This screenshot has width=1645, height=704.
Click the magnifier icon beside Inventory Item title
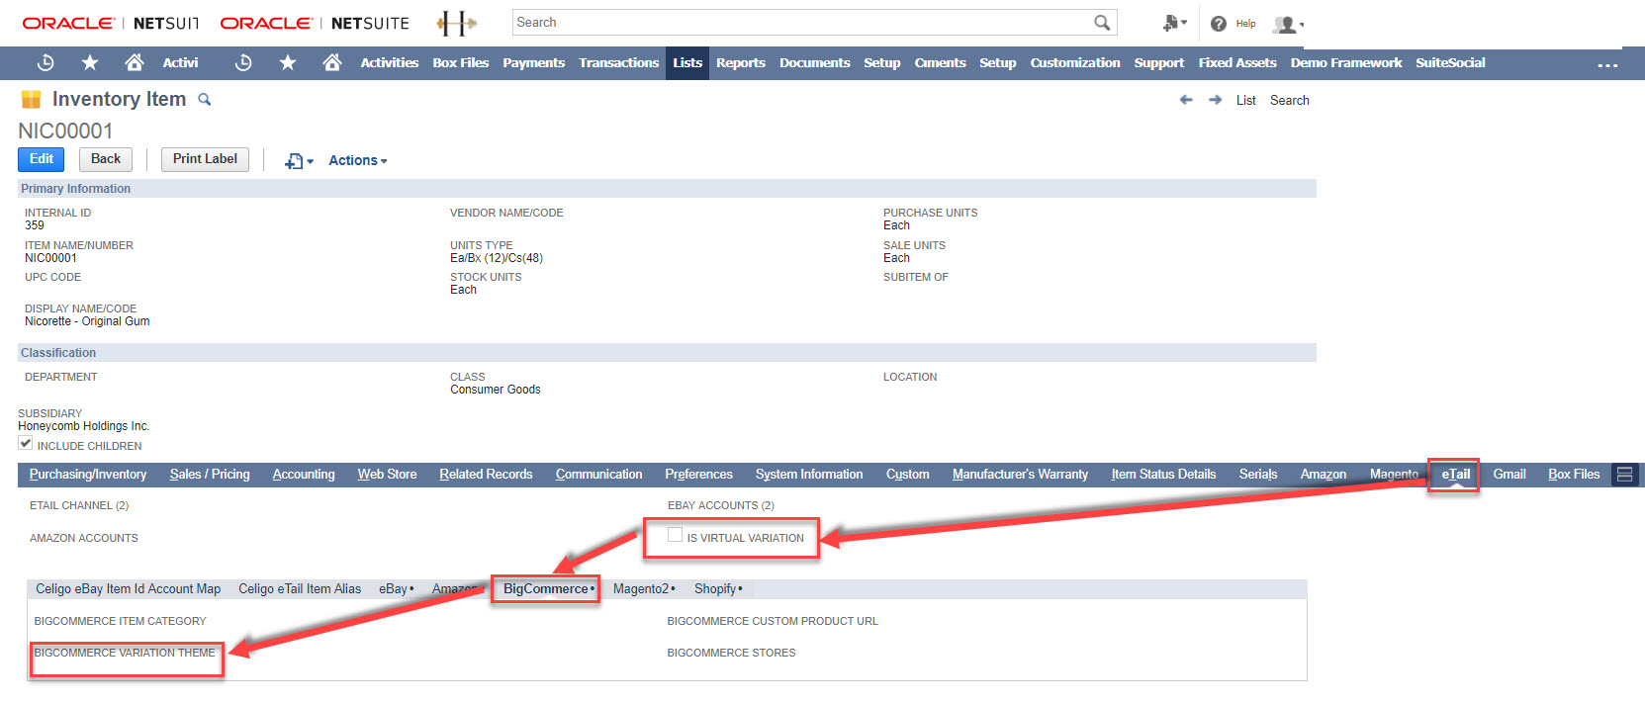[205, 99]
